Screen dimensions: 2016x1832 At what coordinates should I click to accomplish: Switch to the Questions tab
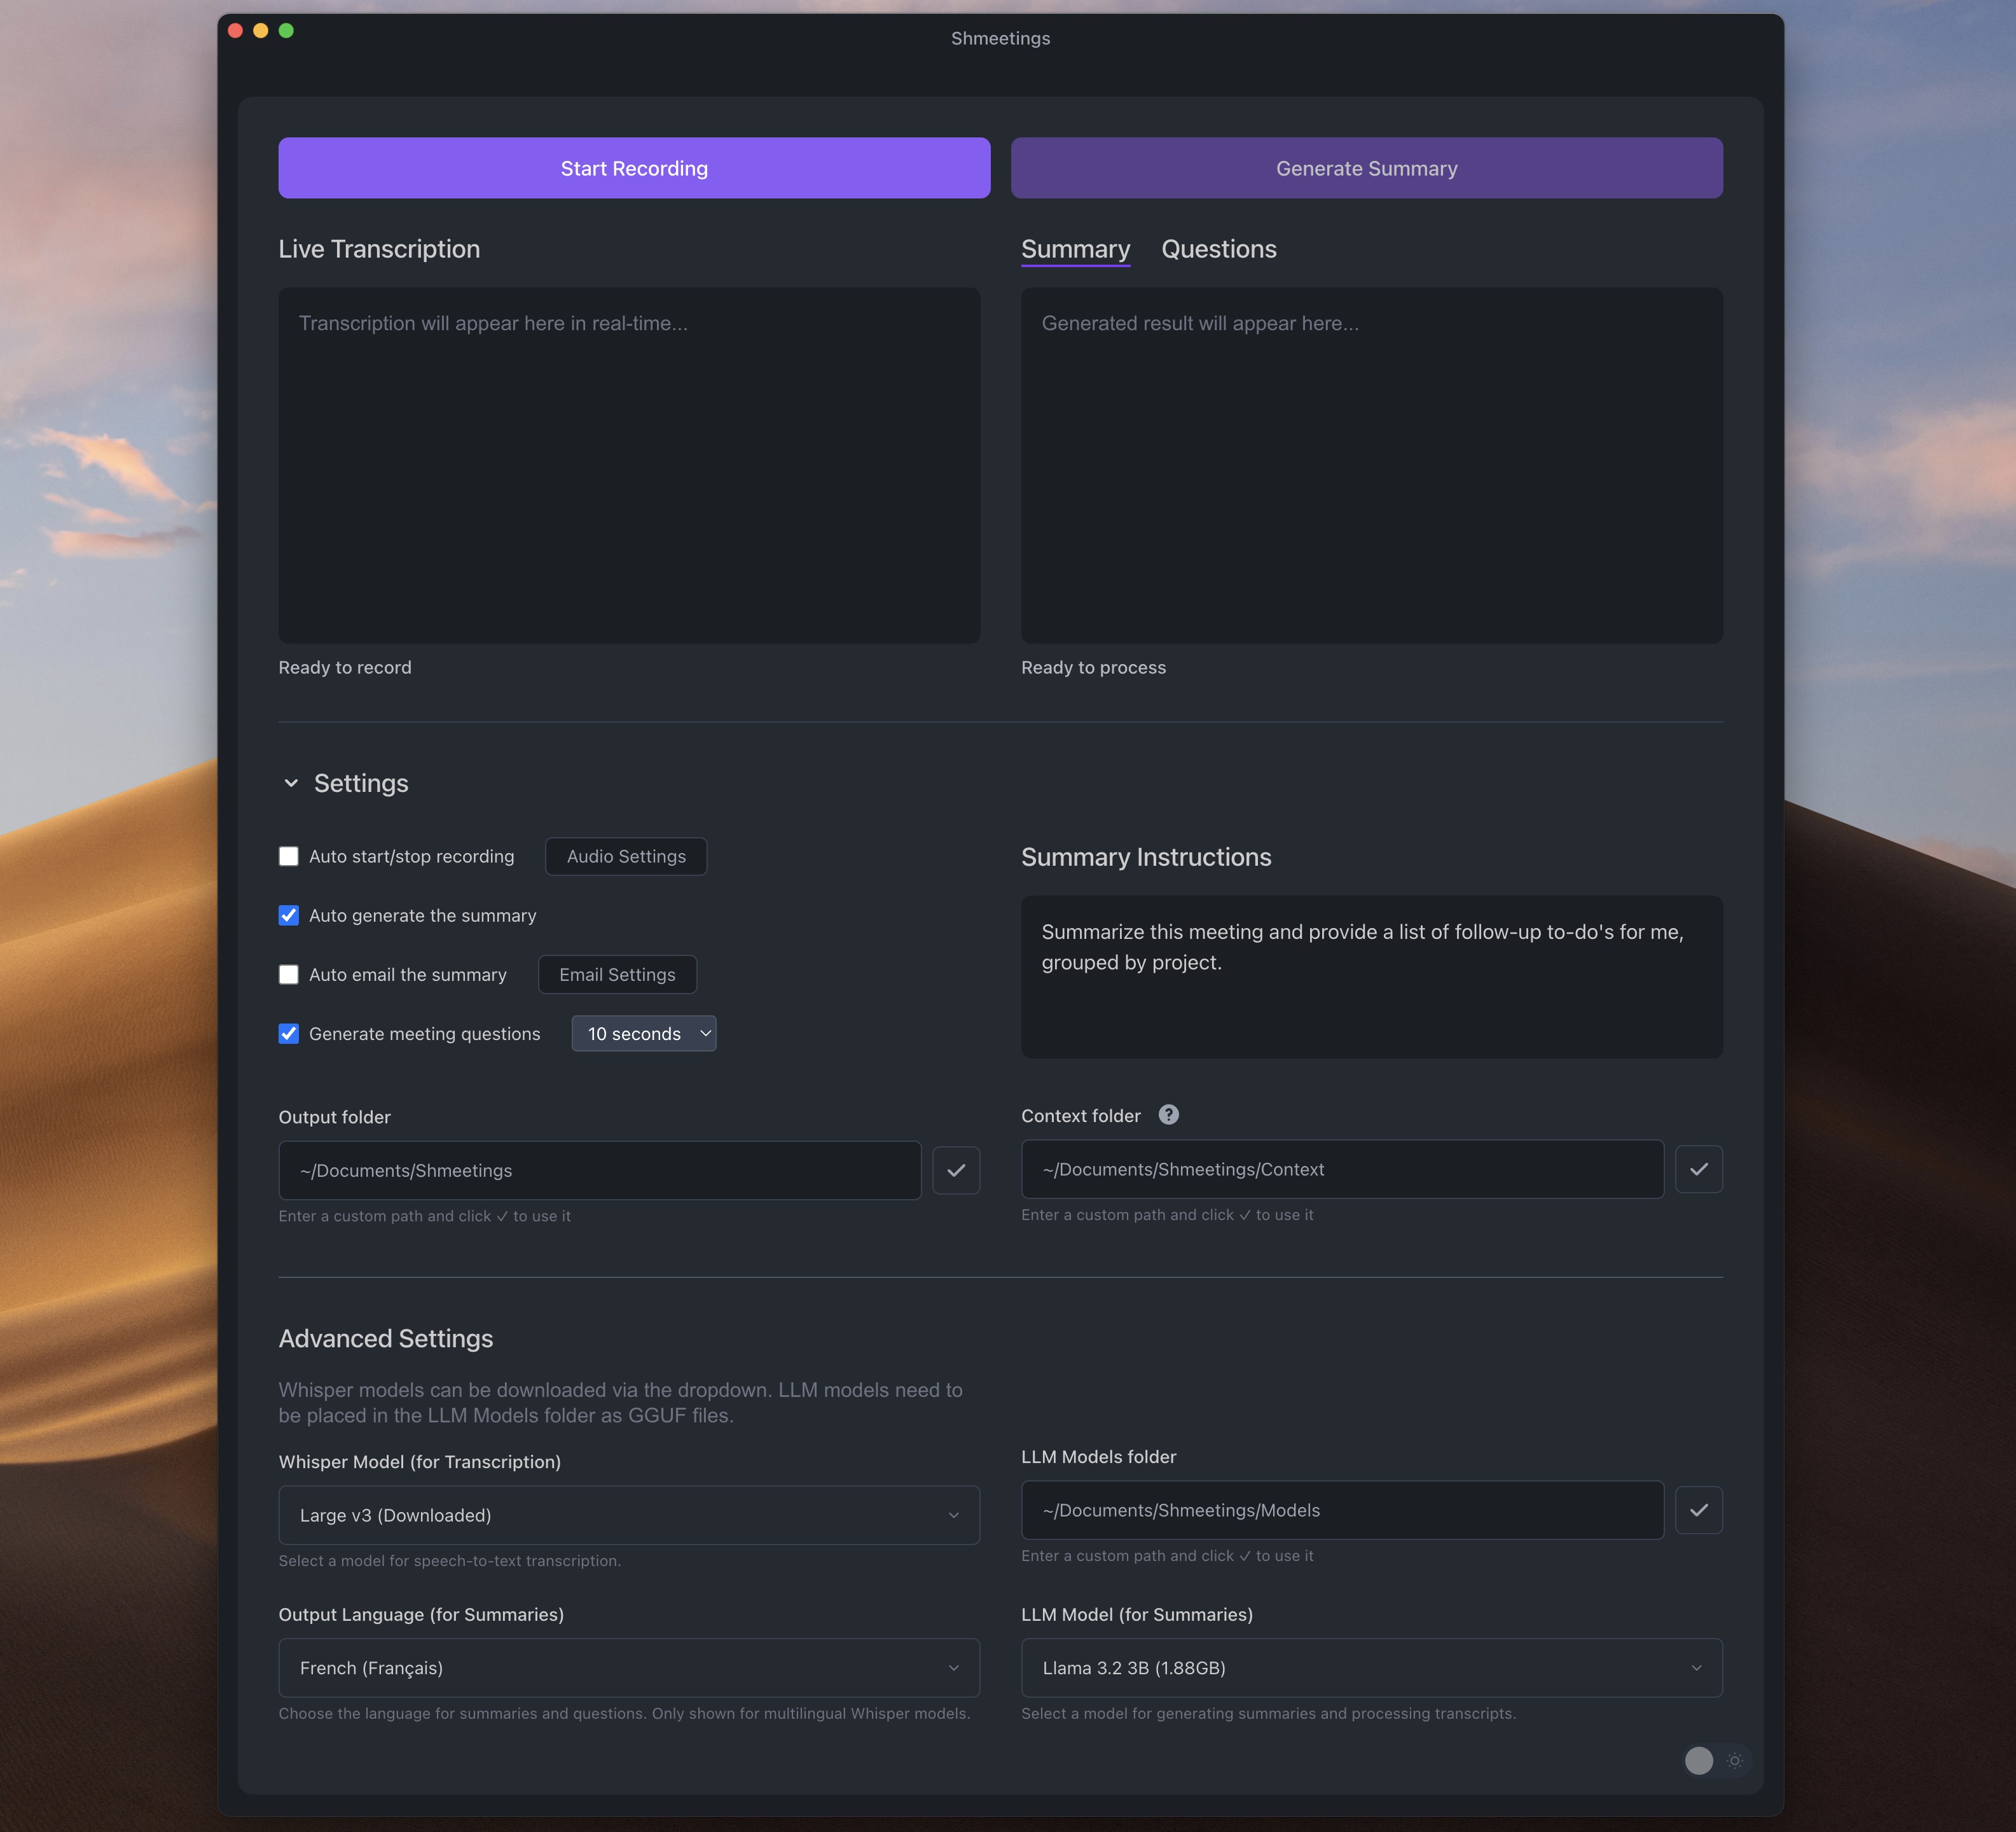pos(1218,249)
